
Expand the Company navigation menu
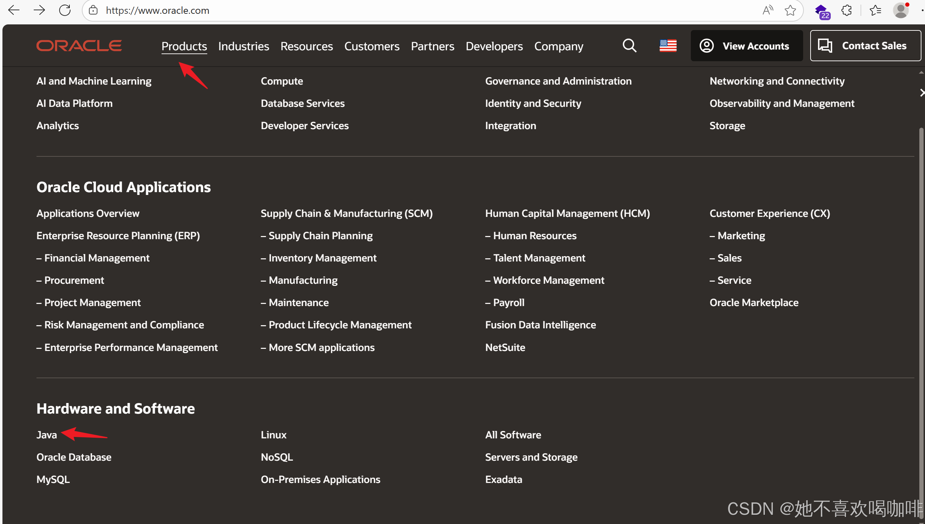pyautogui.click(x=558, y=46)
